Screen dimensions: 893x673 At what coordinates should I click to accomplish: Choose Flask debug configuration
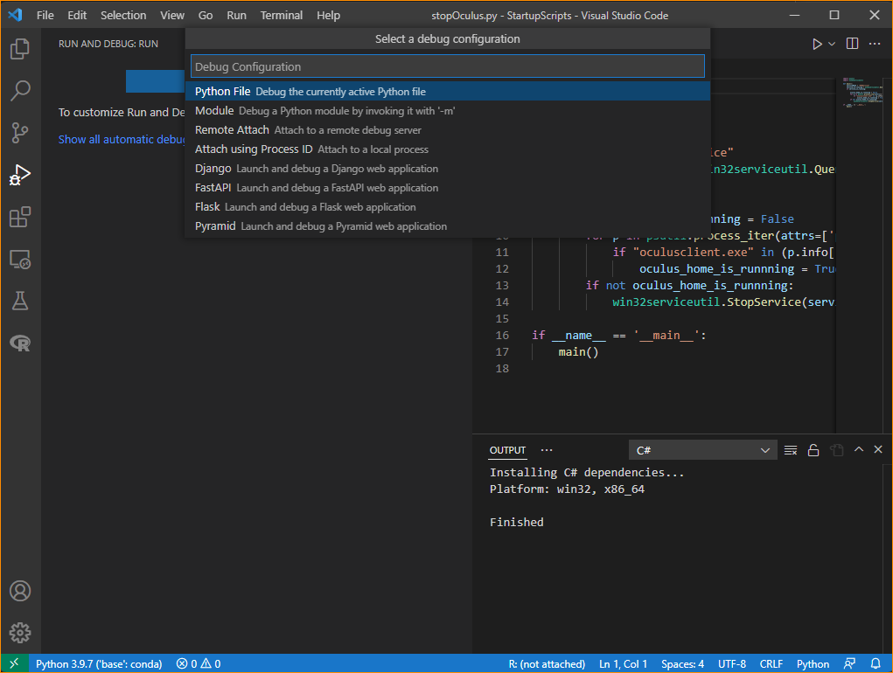(448, 207)
